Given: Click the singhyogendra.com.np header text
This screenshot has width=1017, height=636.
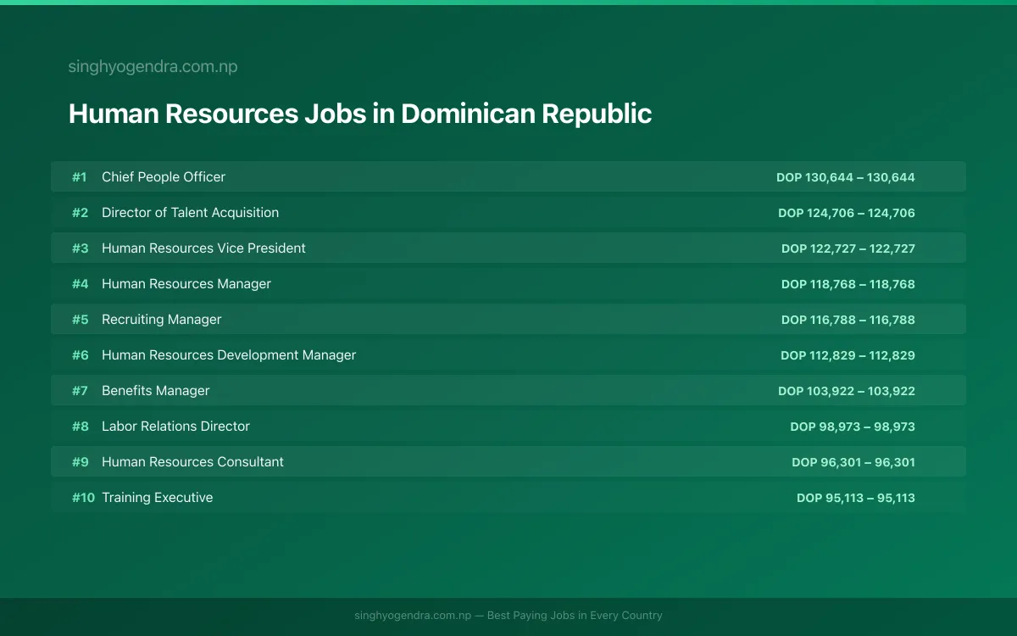Looking at the screenshot, I should tap(153, 67).
